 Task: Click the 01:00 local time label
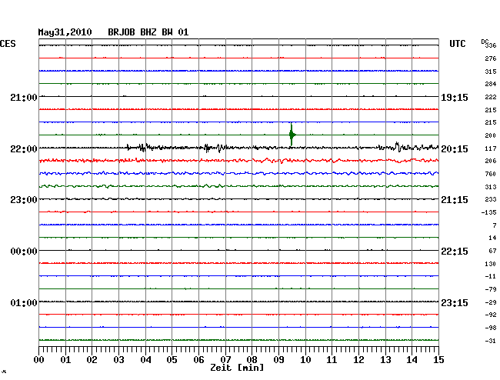(24, 302)
